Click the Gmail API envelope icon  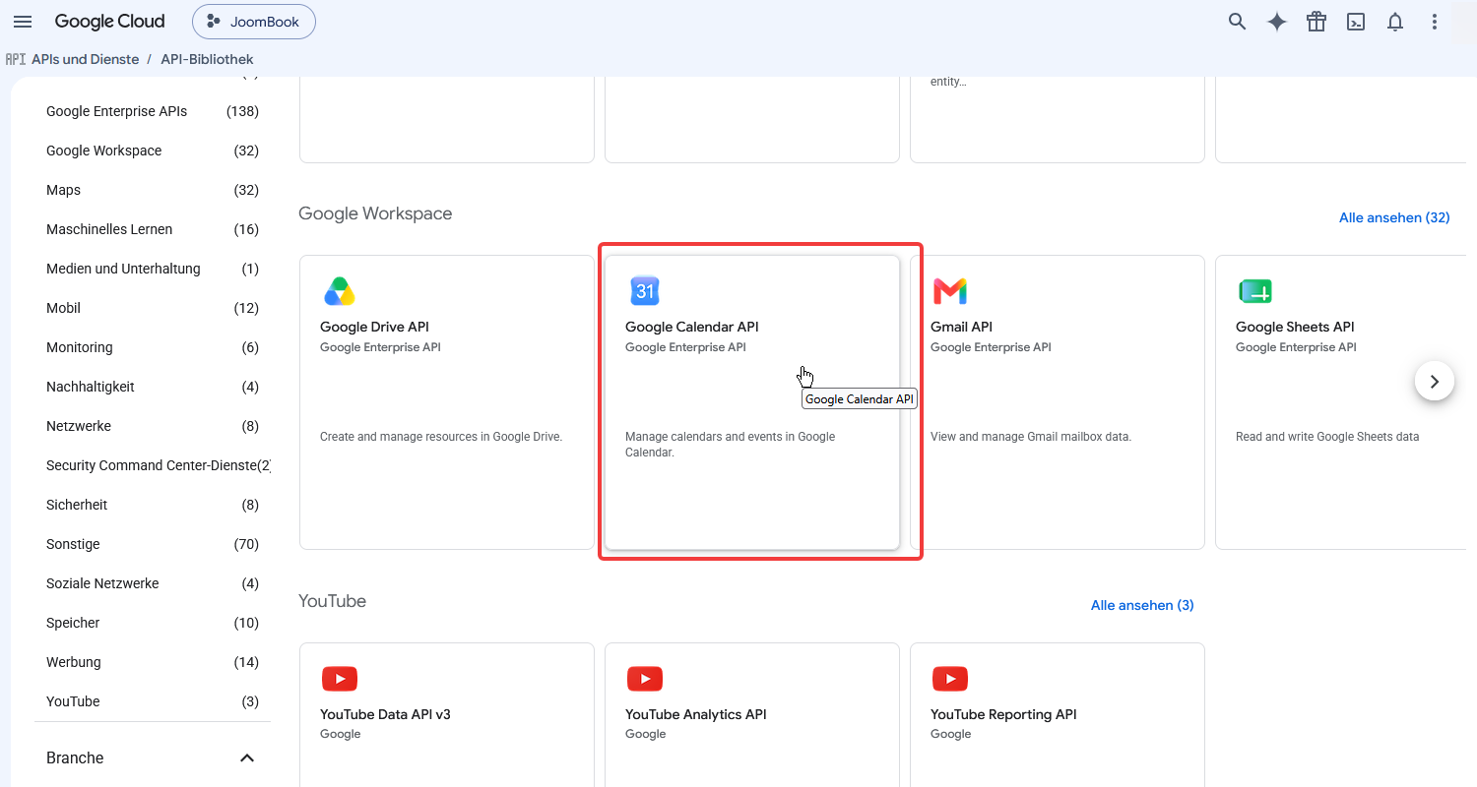(950, 291)
